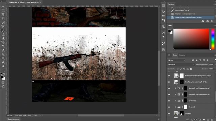This screenshot has height=121, width=216.
Task: Hide the Broken-Glass-PNG-Background-Image layer
Action: [x=169, y=76]
